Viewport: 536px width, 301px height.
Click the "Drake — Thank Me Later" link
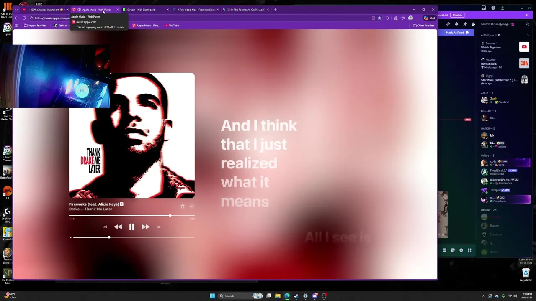[90, 209]
